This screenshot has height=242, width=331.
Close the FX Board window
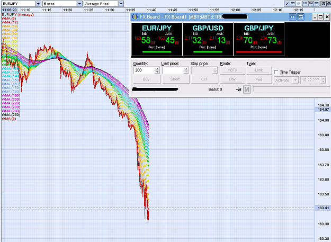327,17
